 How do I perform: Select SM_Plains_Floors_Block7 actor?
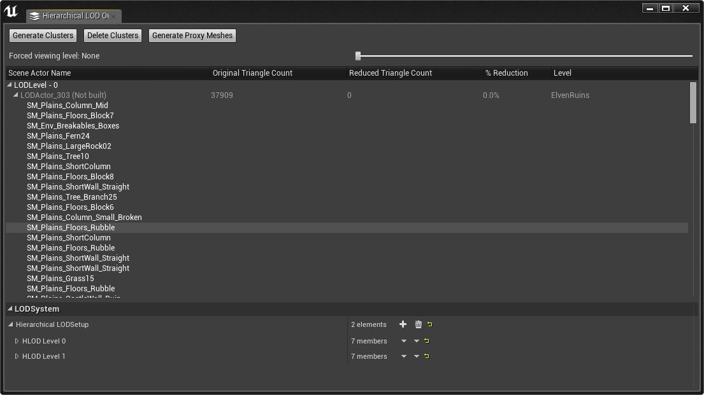click(x=70, y=115)
